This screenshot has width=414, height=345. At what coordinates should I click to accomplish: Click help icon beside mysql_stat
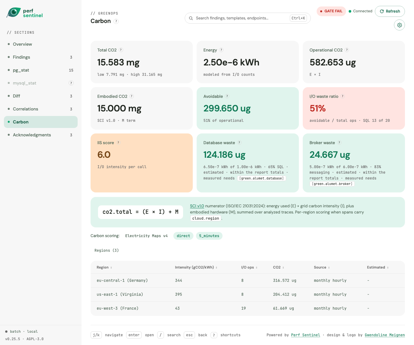tap(71, 83)
